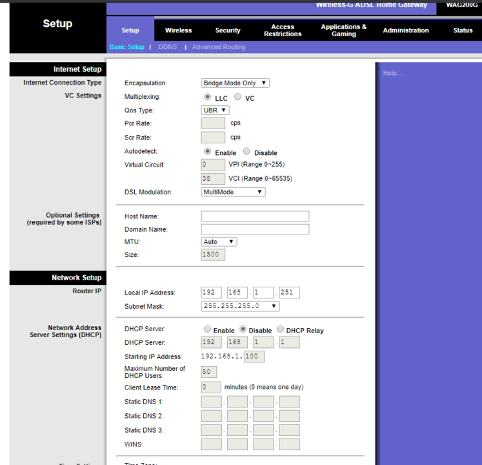This screenshot has width=482, height=465.
Task: Click the Help... link
Action: click(392, 73)
